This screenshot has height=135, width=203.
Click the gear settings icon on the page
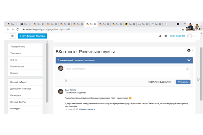click(x=189, y=50)
